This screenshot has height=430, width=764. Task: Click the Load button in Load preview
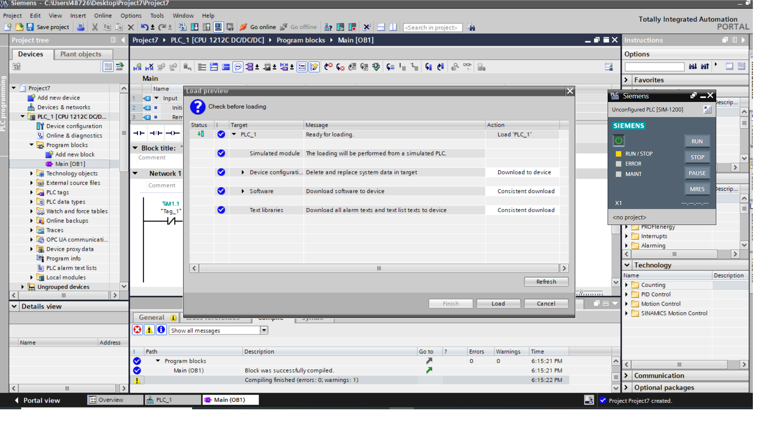click(x=498, y=303)
